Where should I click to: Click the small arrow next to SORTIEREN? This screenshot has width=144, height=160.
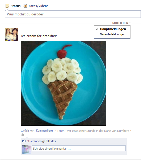(x=130, y=23)
